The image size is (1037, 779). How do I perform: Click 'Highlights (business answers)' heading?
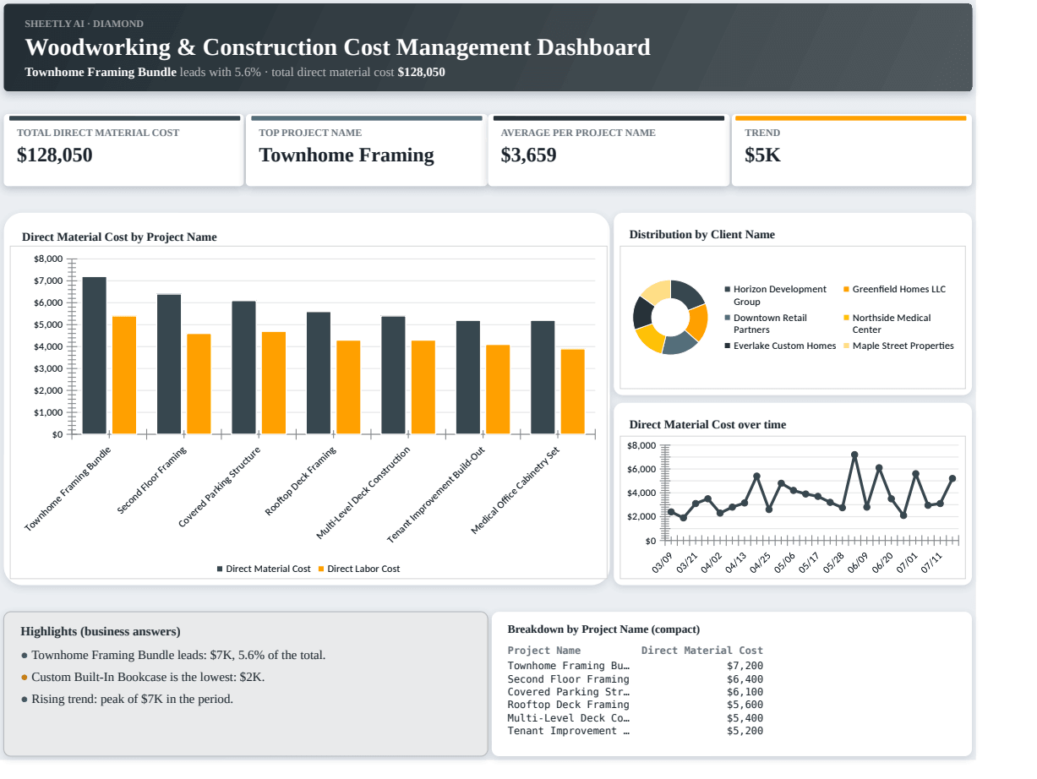tap(101, 632)
